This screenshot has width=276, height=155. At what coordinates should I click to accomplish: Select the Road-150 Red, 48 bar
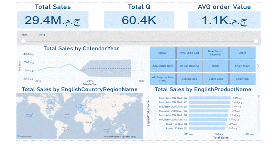207,124
